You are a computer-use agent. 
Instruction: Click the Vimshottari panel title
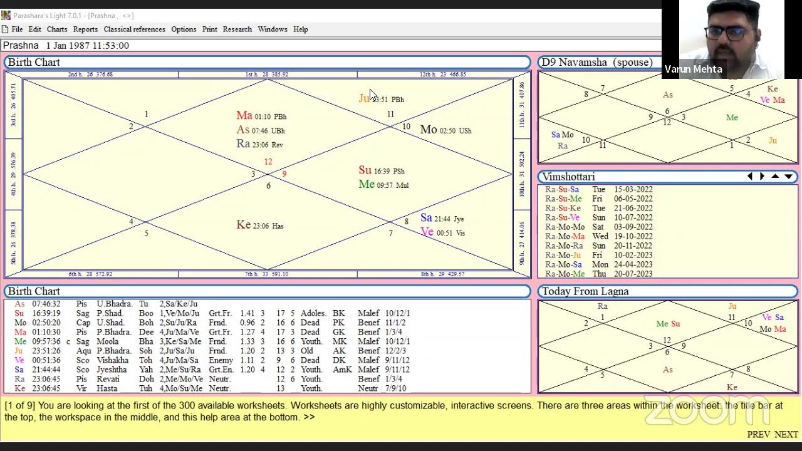tap(568, 177)
